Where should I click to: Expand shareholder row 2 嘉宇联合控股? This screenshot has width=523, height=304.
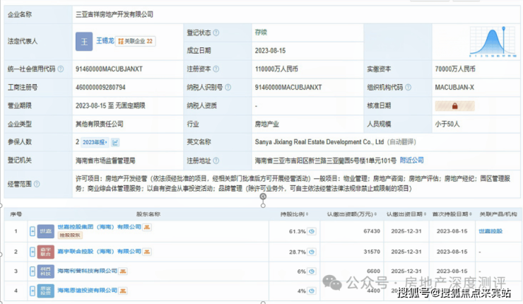(x=33, y=252)
